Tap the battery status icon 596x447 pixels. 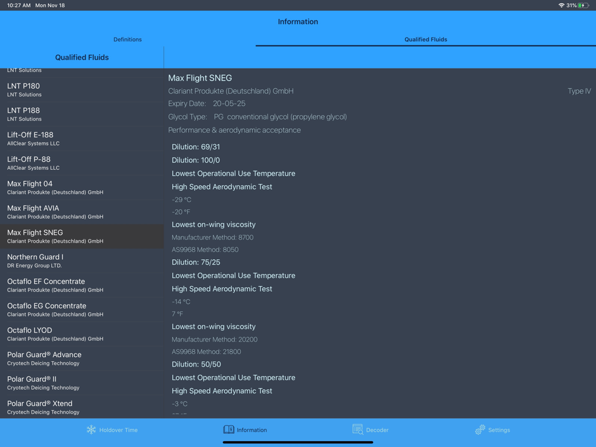point(583,5)
